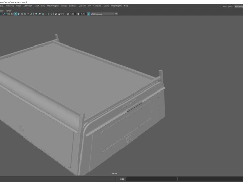Viewport: 243px width, 182px height.
Task: Click the exposure reset icon
Action: pos(68,14)
